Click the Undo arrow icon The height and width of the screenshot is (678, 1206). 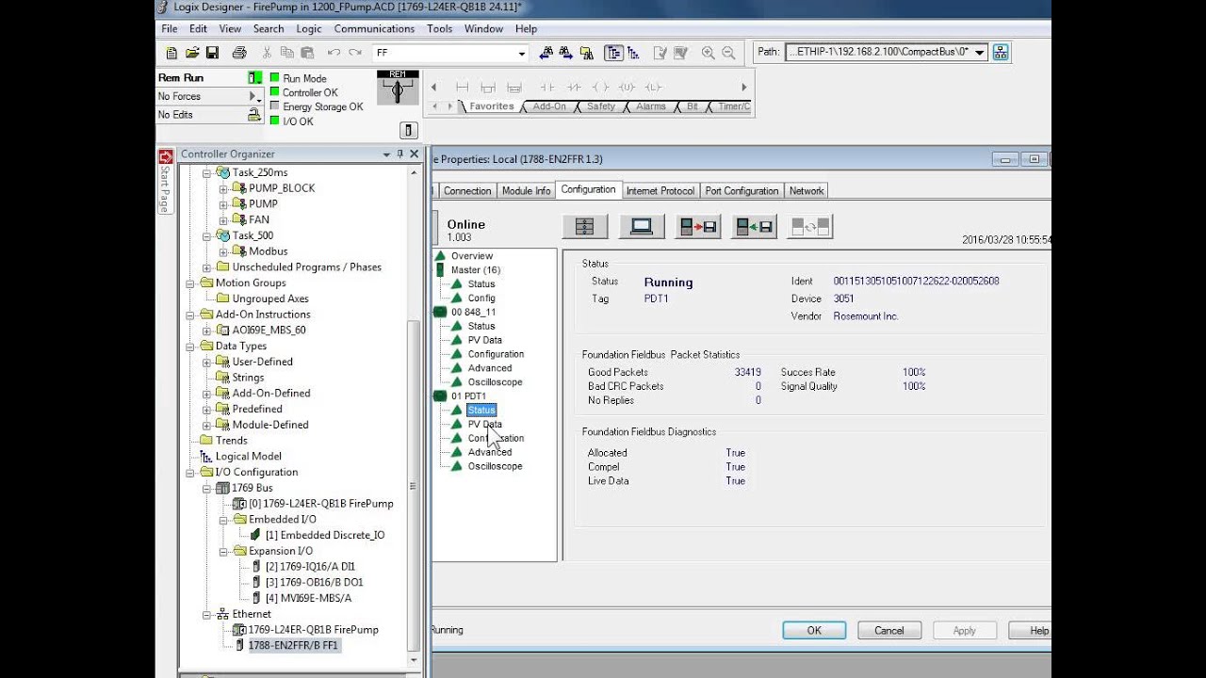pos(334,53)
